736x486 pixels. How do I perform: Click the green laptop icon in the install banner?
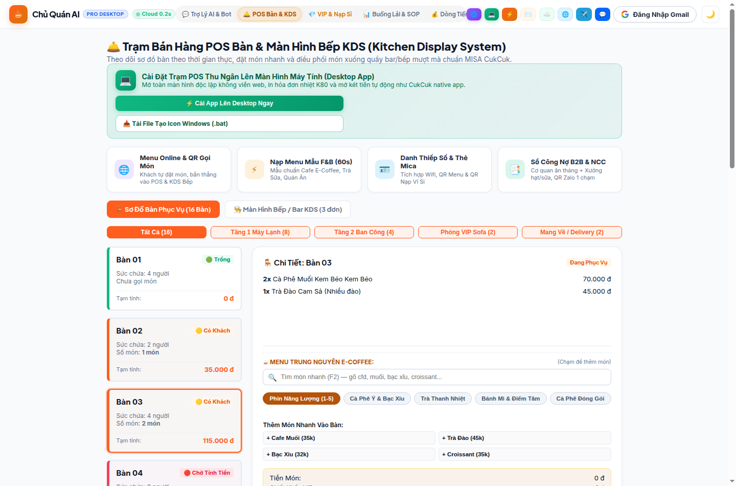[126, 80]
